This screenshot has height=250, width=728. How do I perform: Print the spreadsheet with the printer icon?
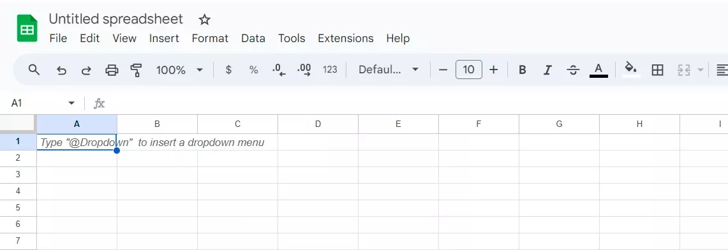pos(112,70)
